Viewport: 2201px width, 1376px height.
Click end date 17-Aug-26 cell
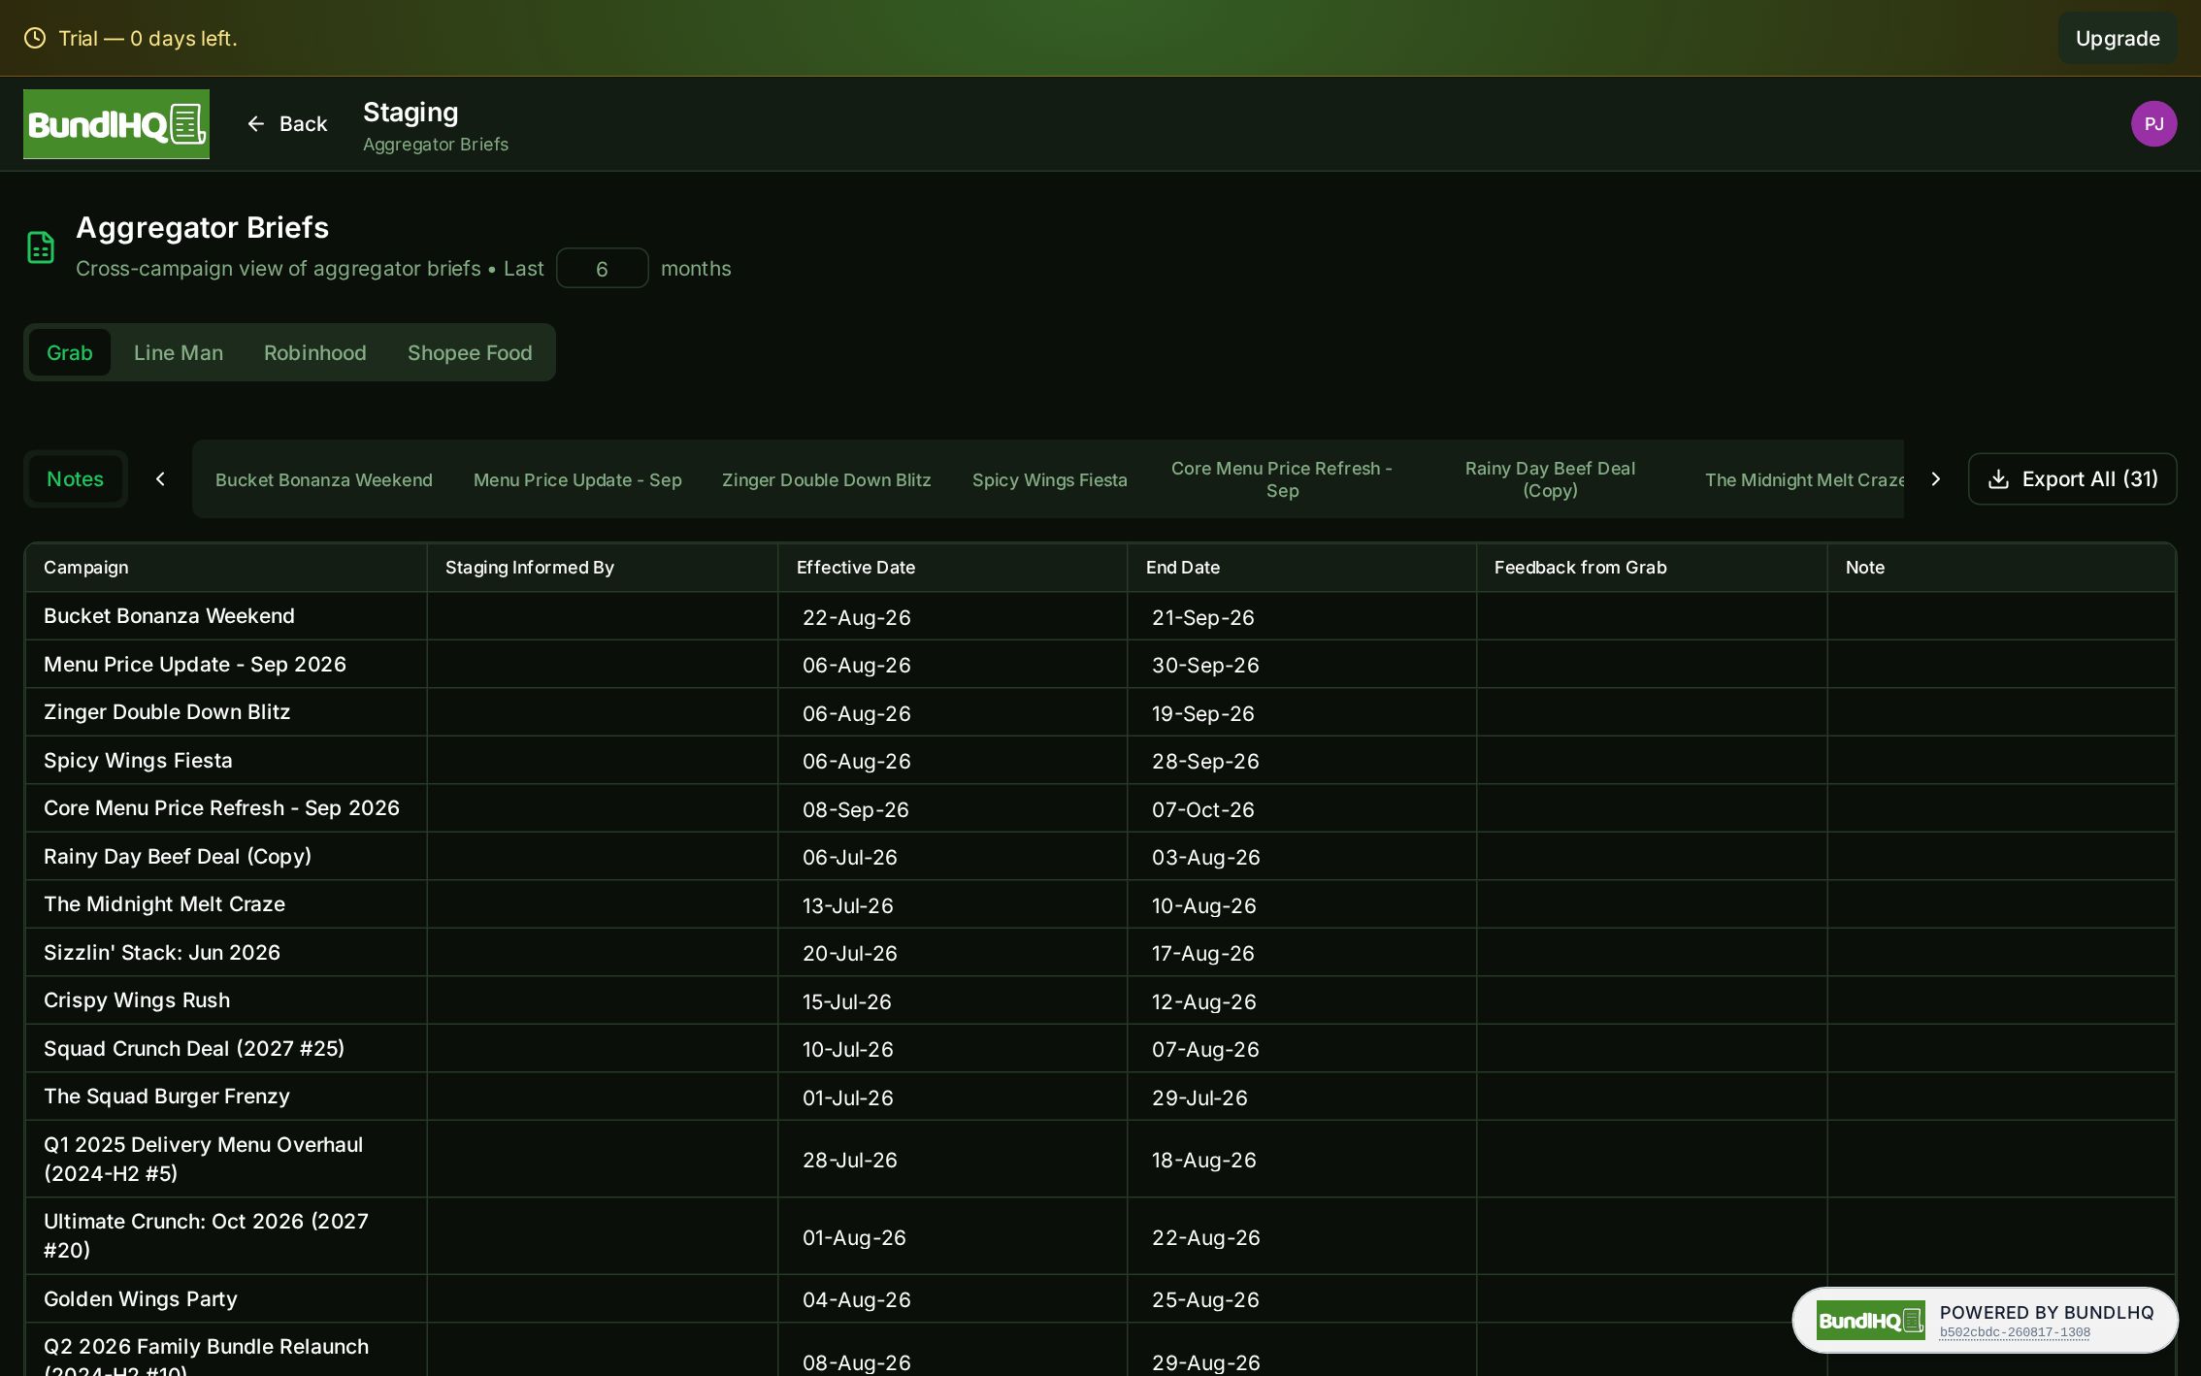click(x=1302, y=953)
